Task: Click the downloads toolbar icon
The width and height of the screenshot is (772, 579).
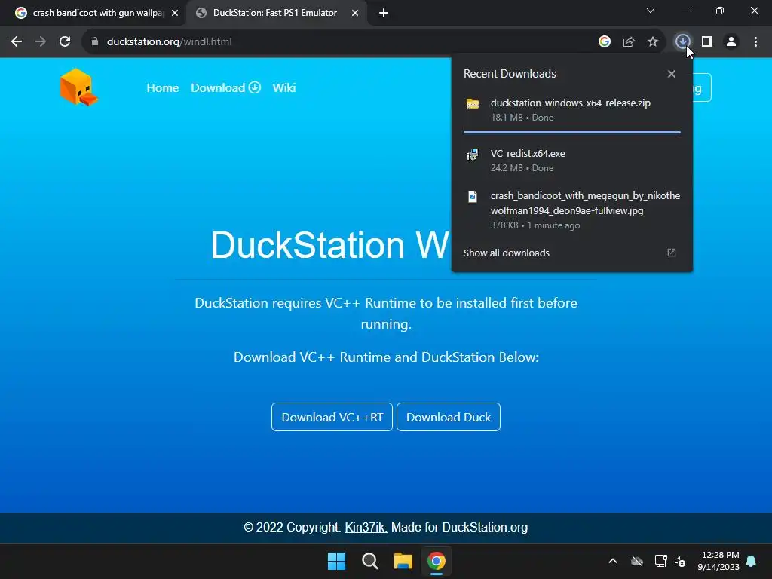Action: tap(682, 42)
